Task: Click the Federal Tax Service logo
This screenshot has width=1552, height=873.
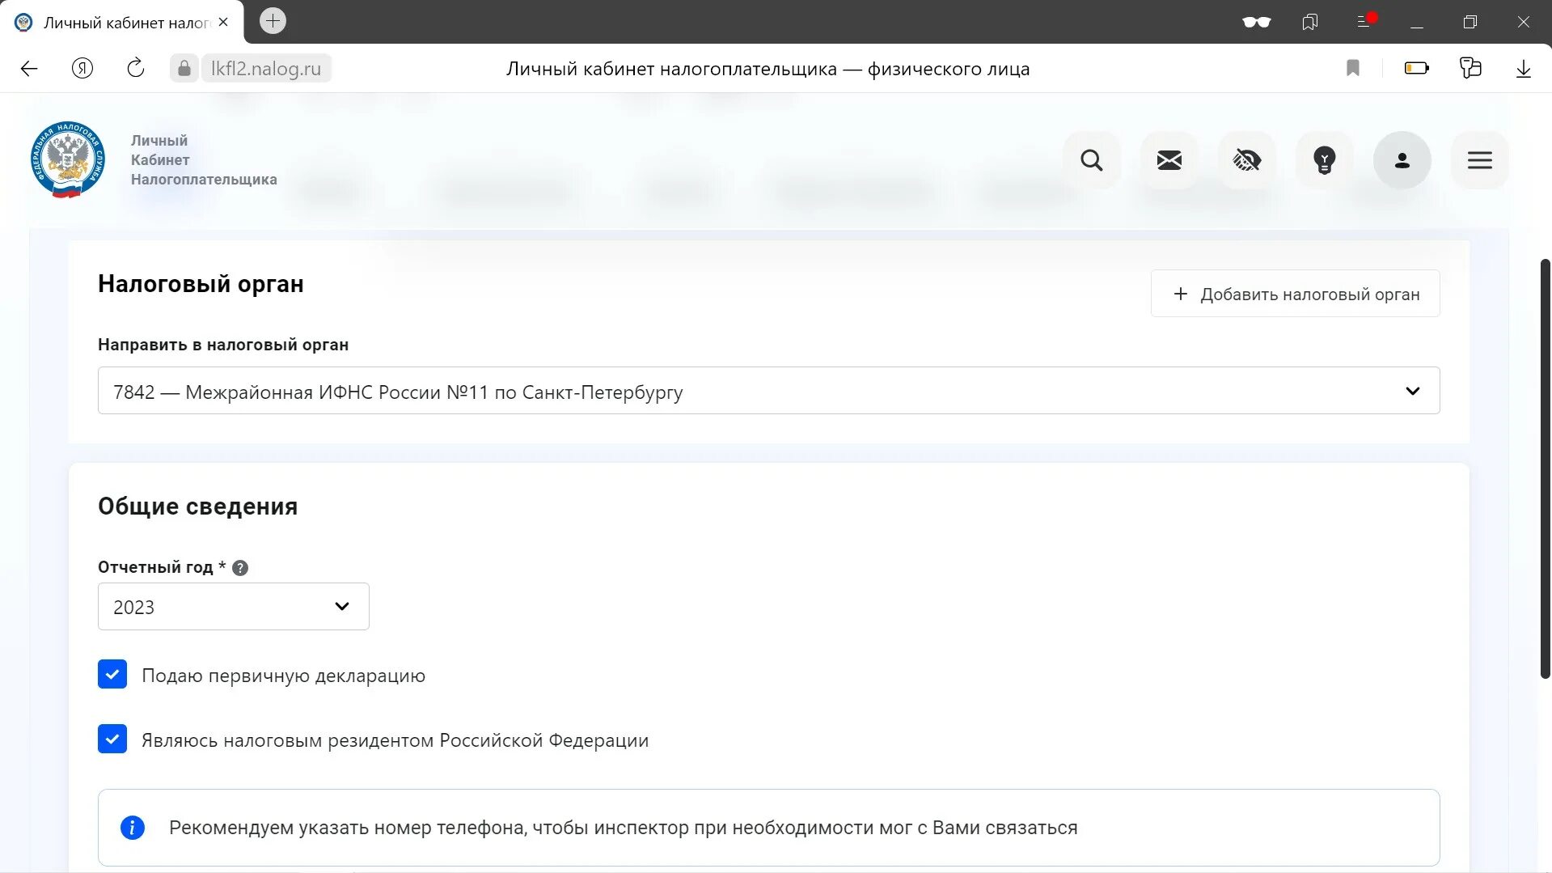Action: click(x=68, y=160)
